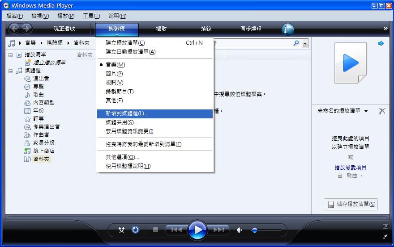394x247 pixels.
Task: Toggle repeat playback
Action: click(x=135, y=230)
